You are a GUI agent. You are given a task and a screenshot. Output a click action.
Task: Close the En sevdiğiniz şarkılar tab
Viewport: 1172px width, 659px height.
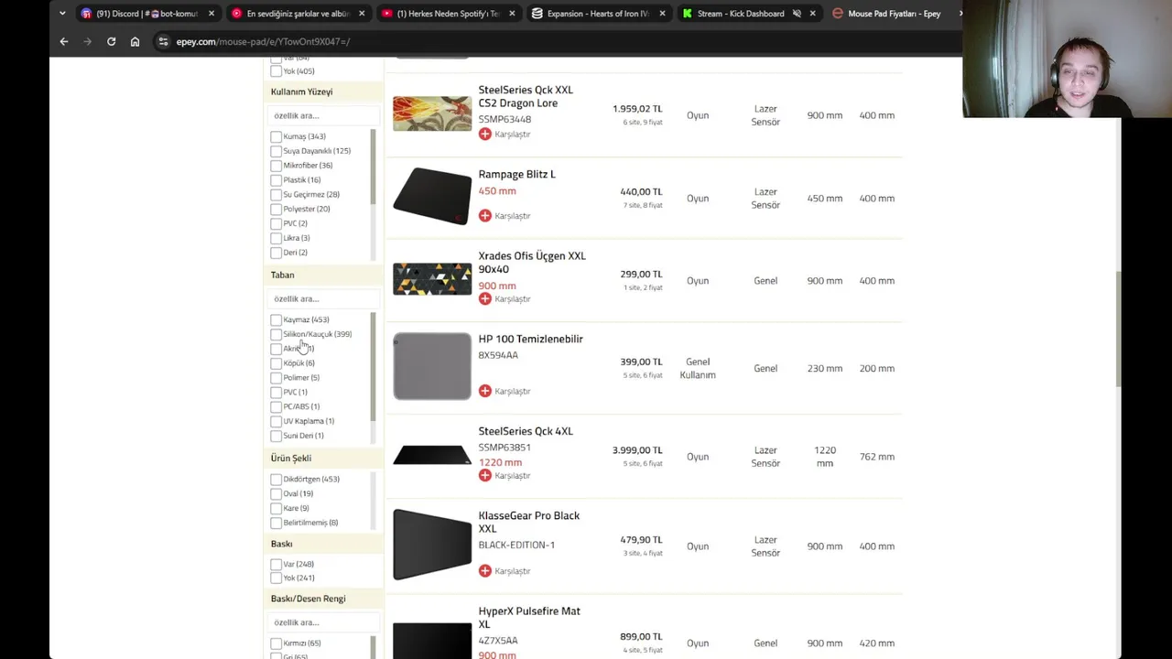(362, 14)
